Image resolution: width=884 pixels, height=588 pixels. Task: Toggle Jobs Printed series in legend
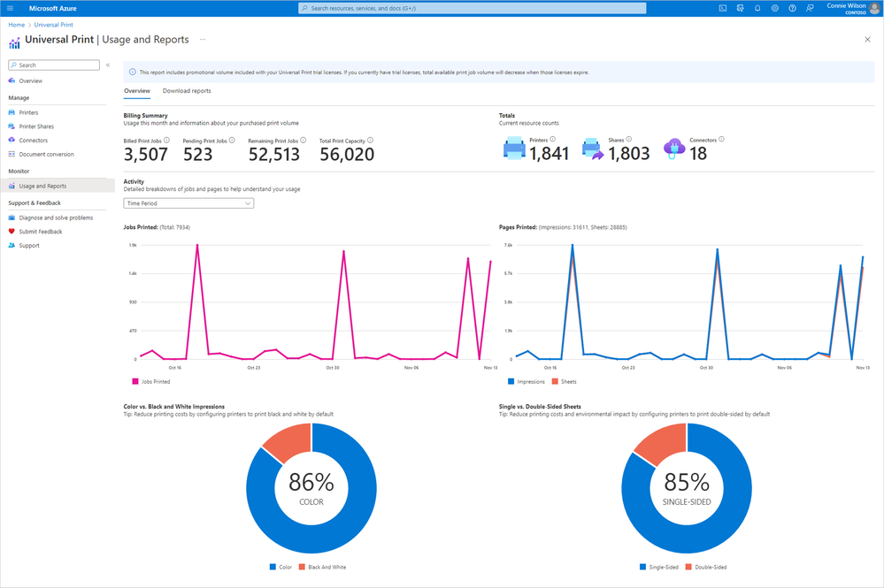click(150, 381)
